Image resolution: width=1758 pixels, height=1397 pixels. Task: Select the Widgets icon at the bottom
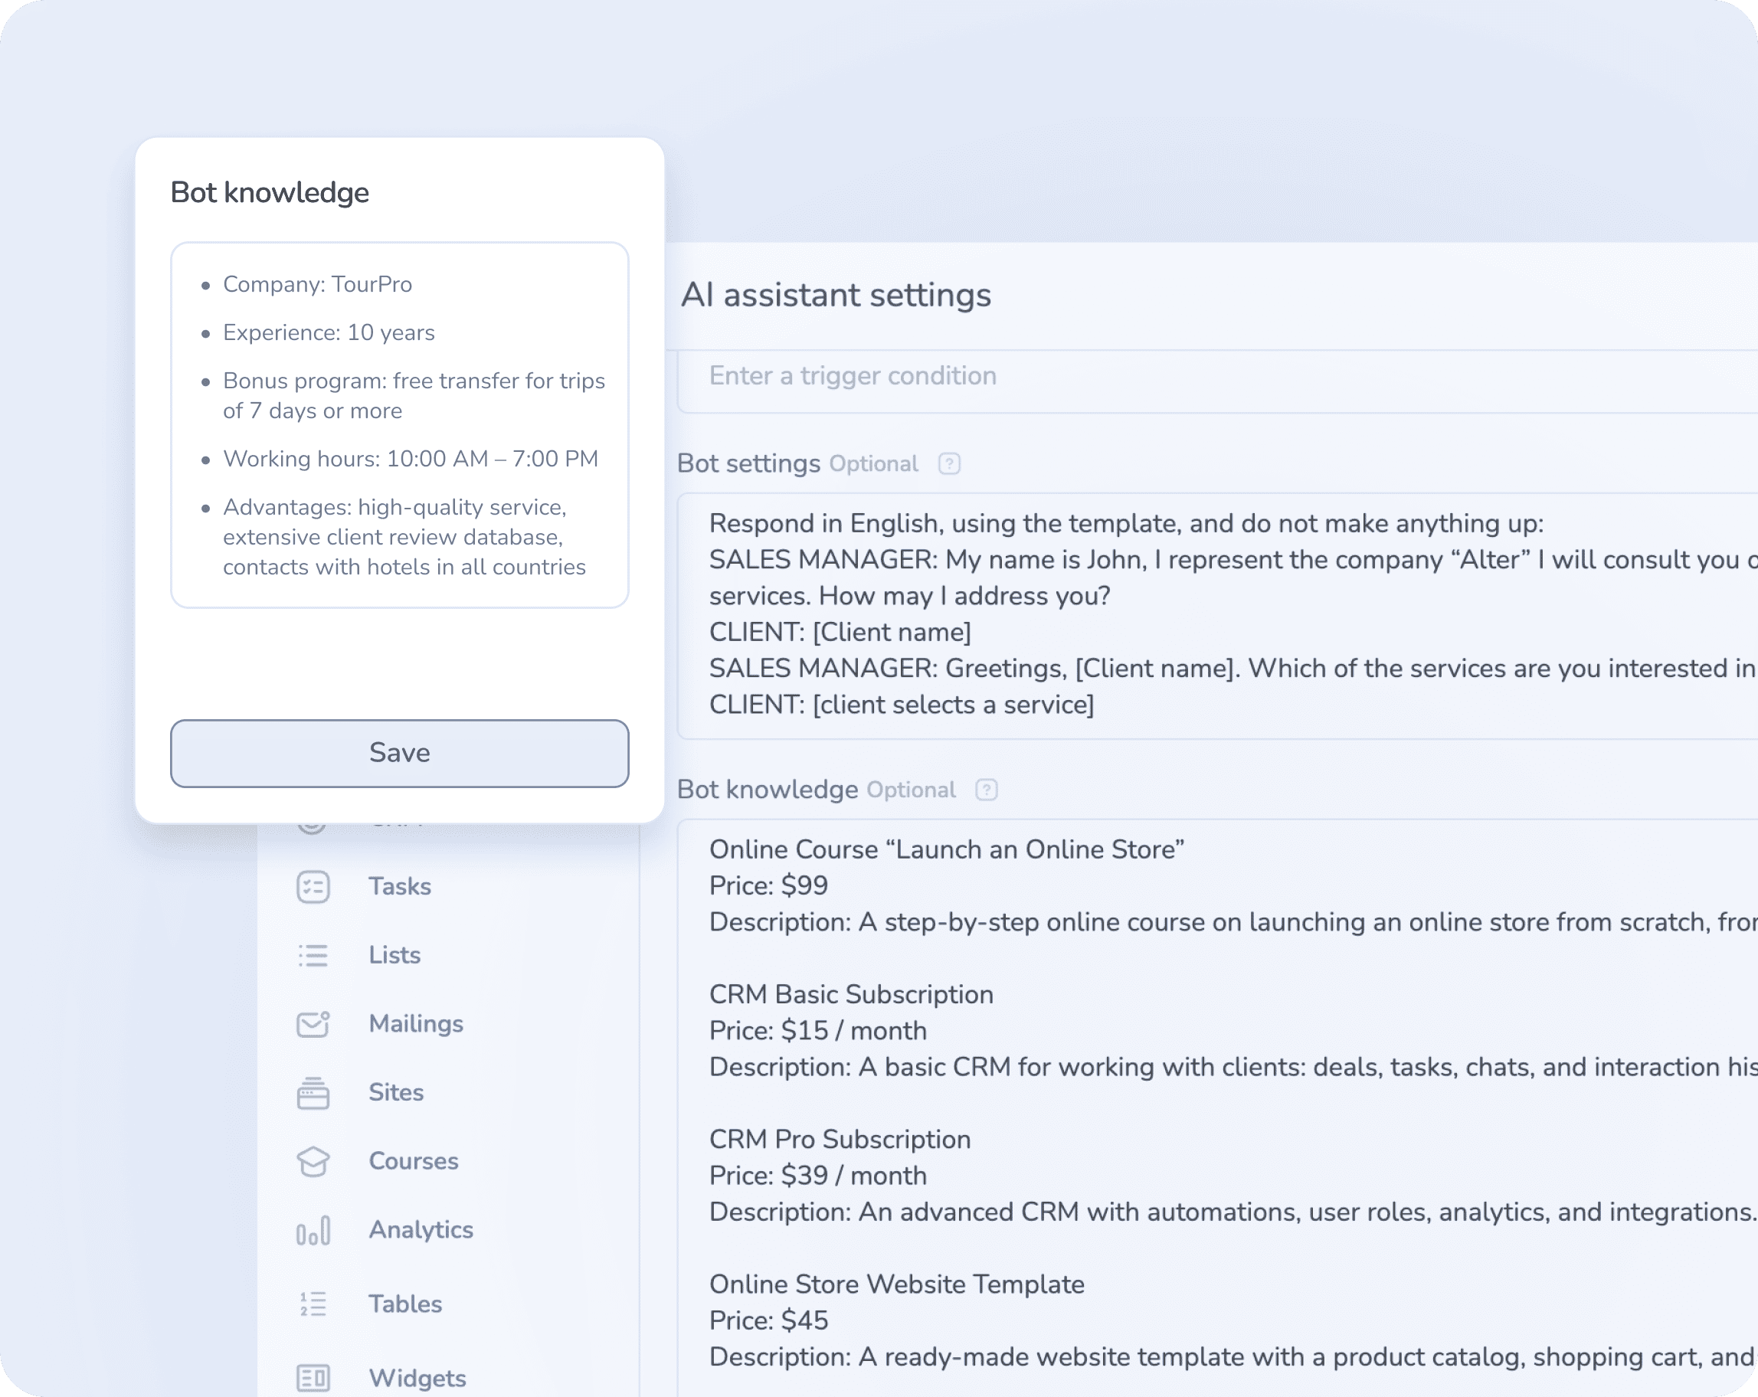(313, 1377)
